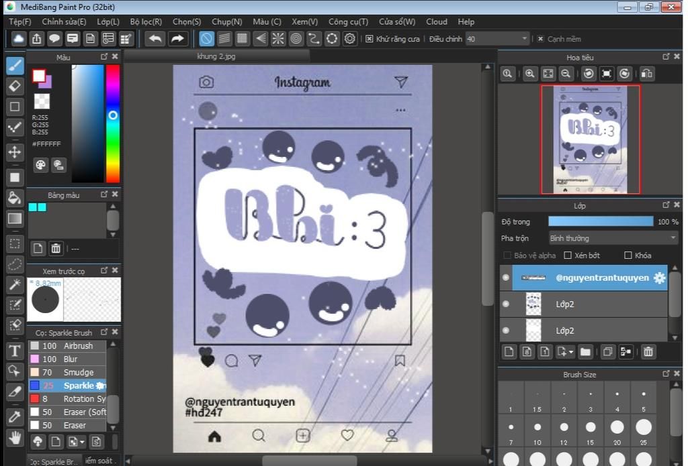
Task: Click the Navigator preview thumbnail
Action: (x=591, y=139)
